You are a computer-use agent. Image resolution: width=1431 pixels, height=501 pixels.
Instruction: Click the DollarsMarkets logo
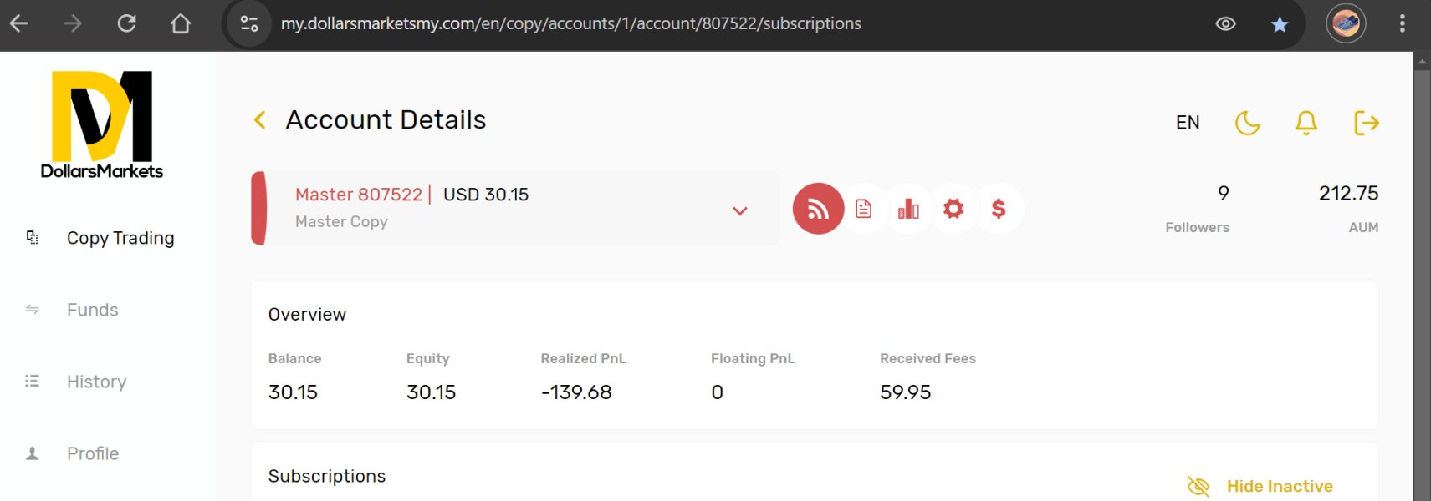point(102,125)
